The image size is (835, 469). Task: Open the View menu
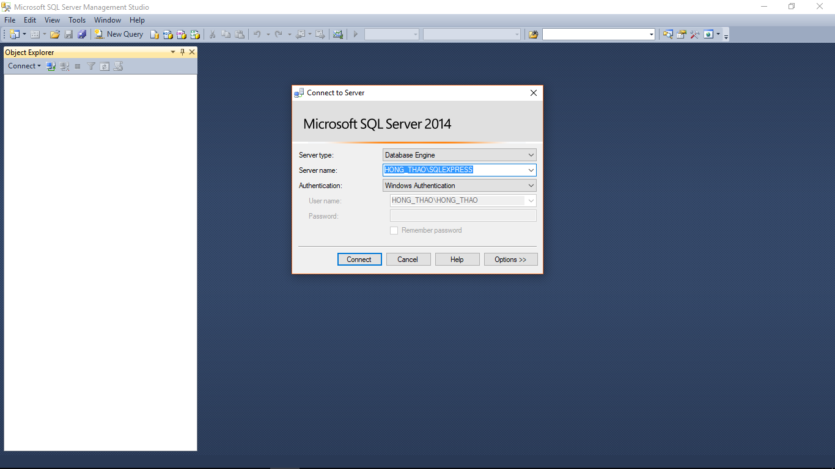tap(52, 20)
